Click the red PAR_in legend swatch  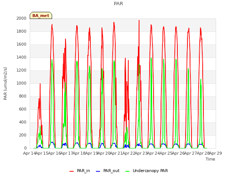click(71, 171)
